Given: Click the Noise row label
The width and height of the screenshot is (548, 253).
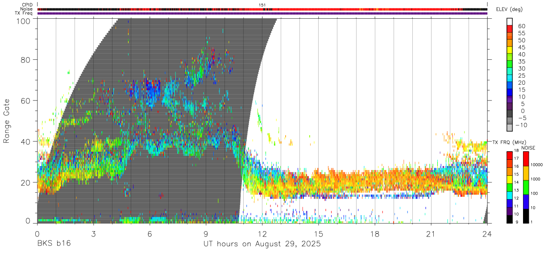Looking at the screenshot, I should [x=26, y=9].
